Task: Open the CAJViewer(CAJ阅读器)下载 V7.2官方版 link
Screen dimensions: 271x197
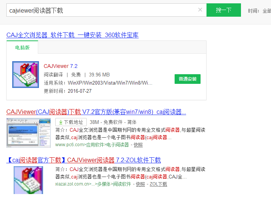Action: tap(96, 112)
